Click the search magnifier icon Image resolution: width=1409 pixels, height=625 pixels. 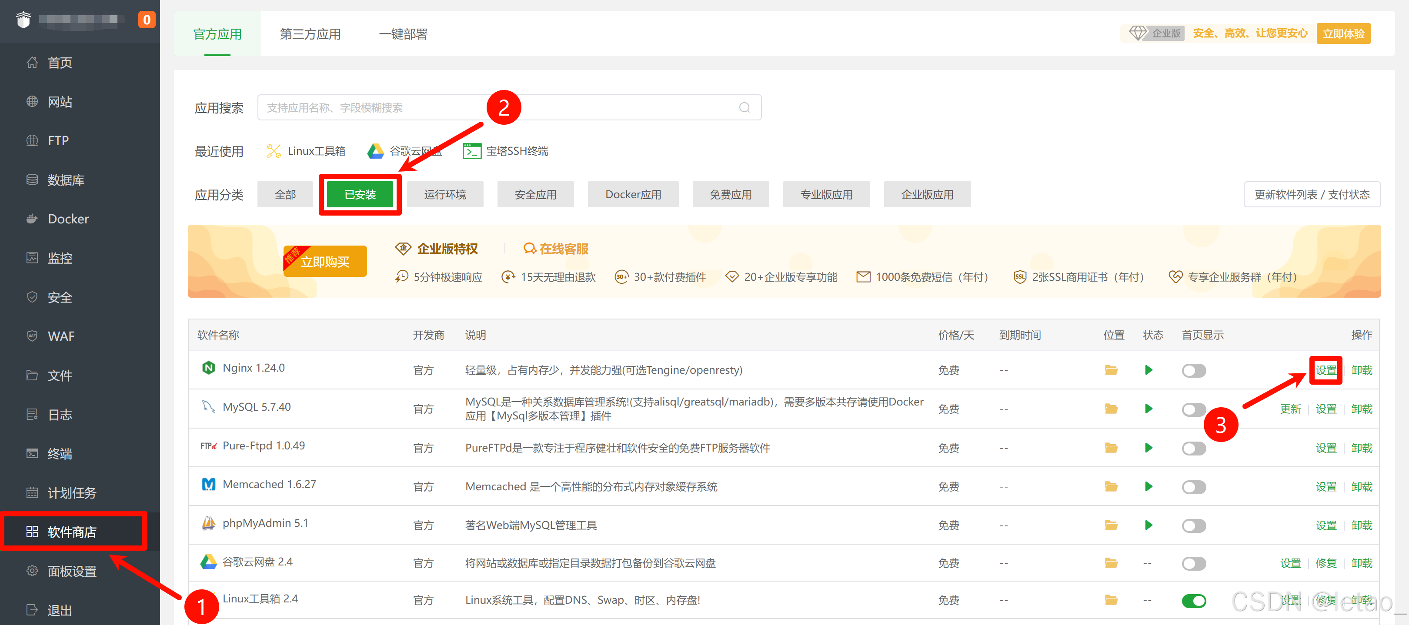point(744,108)
